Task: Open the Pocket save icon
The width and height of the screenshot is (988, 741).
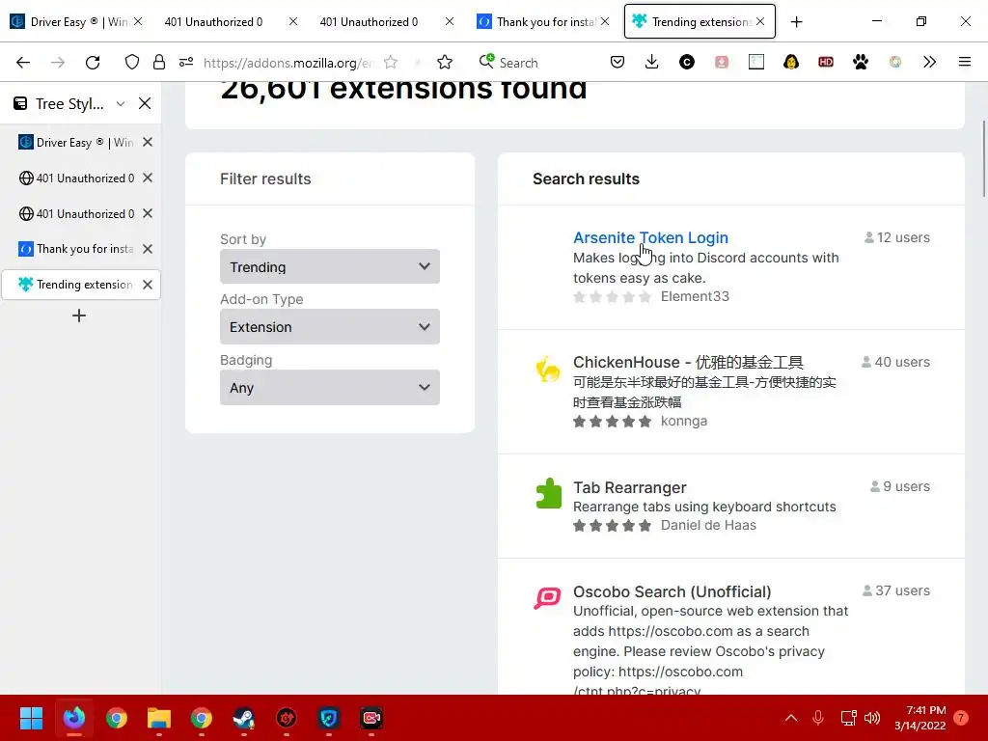Action: click(x=617, y=62)
